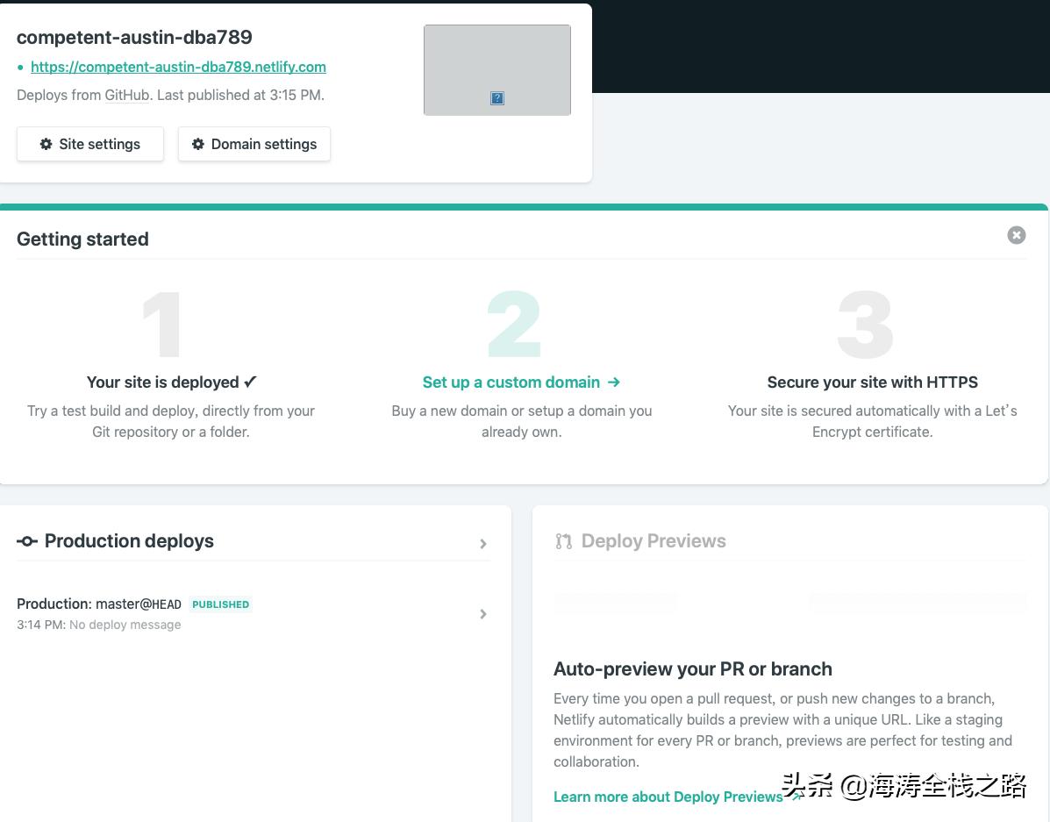Click the Domain settings gear icon
1050x822 pixels.
(198, 144)
